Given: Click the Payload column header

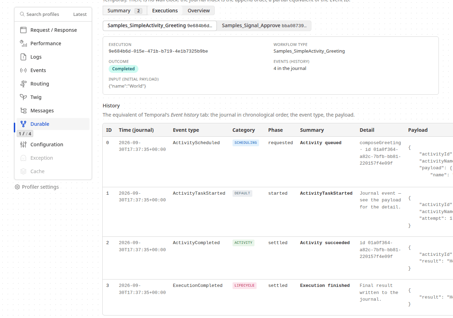Looking at the screenshot, I should click(x=418, y=130).
